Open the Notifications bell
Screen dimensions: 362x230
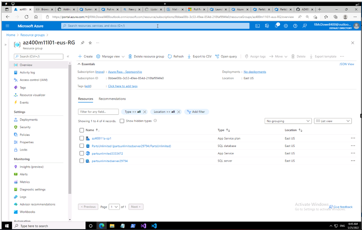[x=276, y=26]
